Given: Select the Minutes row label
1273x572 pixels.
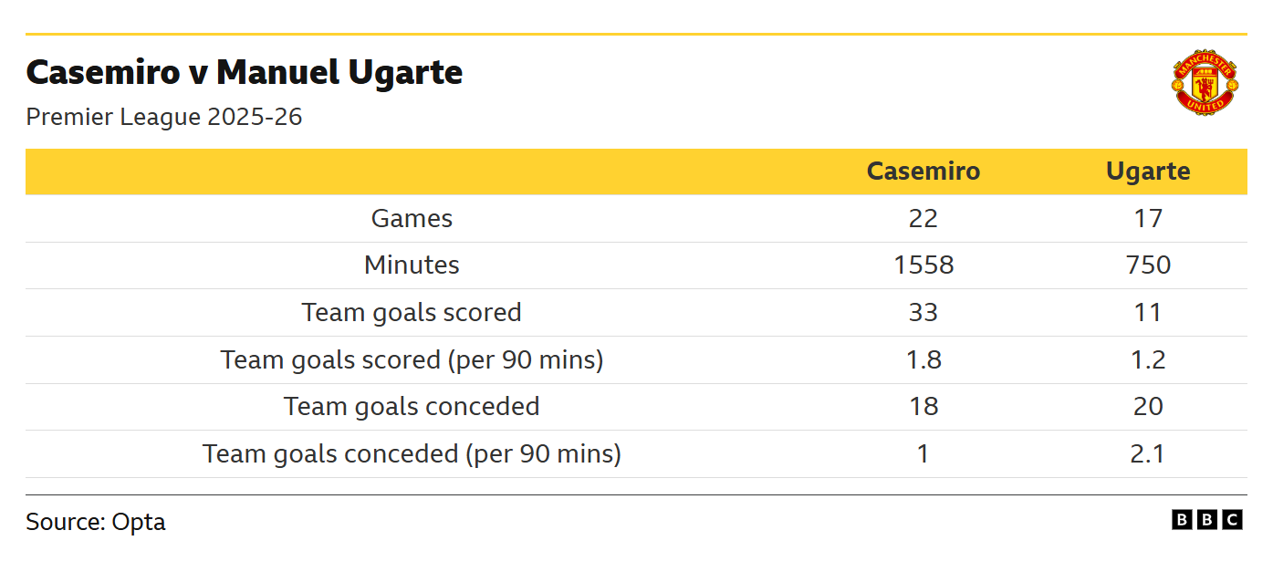Looking at the screenshot, I should point(412,265).
